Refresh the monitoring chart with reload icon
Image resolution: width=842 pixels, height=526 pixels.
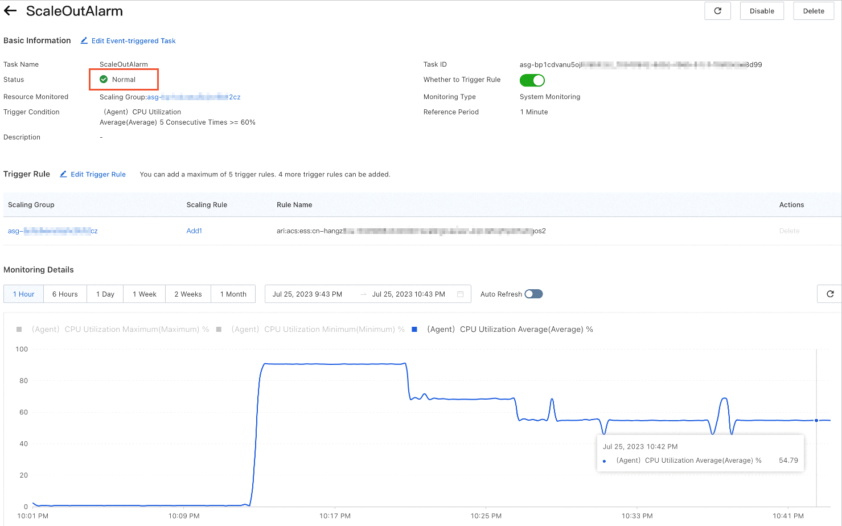[x=829, y=294]
